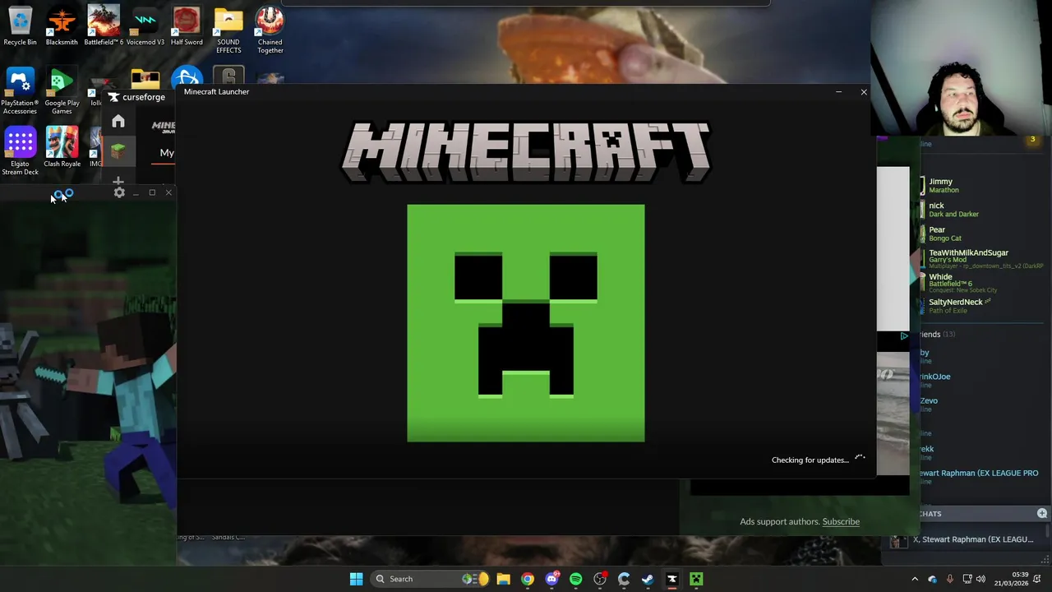Image resolution: width=1052 pixels, height=592 pixels.
Task: Switch to CurseForge on the taskbar
Action: coord(671,579)
